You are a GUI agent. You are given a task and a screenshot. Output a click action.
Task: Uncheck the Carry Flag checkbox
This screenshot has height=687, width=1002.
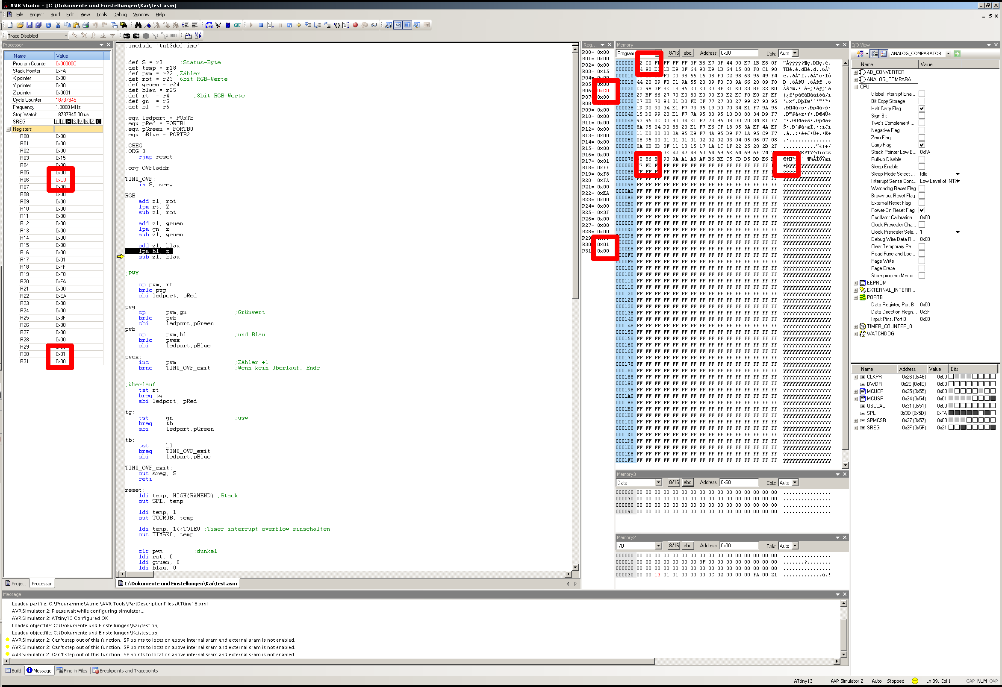(x=922, y=145)
